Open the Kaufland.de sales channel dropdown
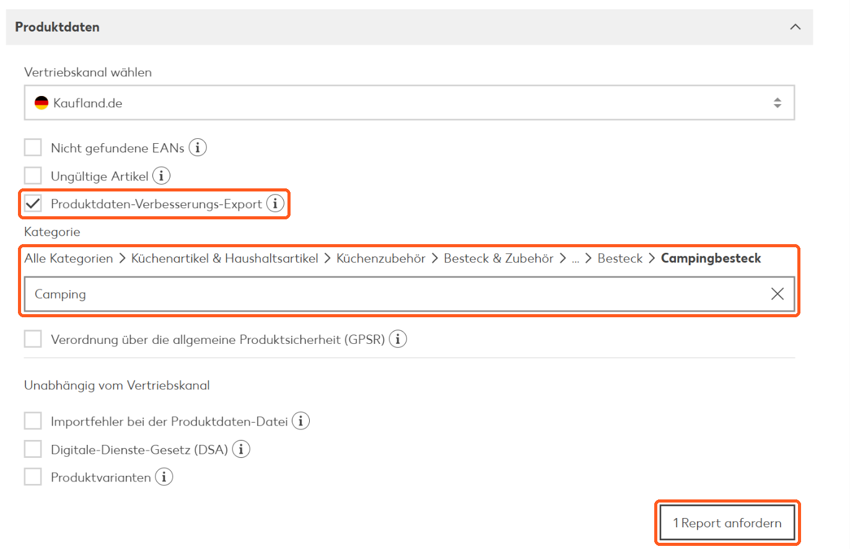This screenshot has height=549, width=850. (410, 103)
